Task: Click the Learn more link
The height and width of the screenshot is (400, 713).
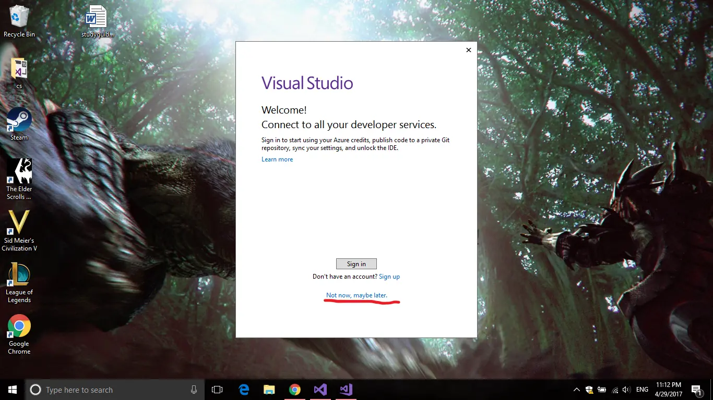Action: tap(277, 159)
